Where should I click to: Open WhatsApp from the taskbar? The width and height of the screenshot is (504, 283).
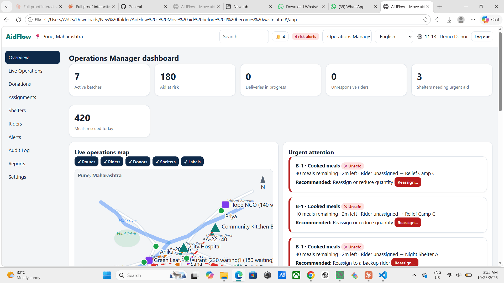coord(340,275)
